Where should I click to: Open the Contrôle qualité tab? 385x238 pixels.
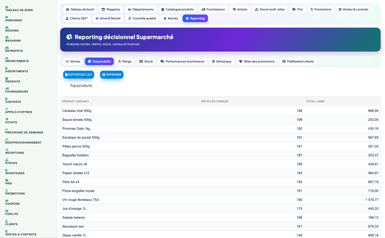point(142,18)
